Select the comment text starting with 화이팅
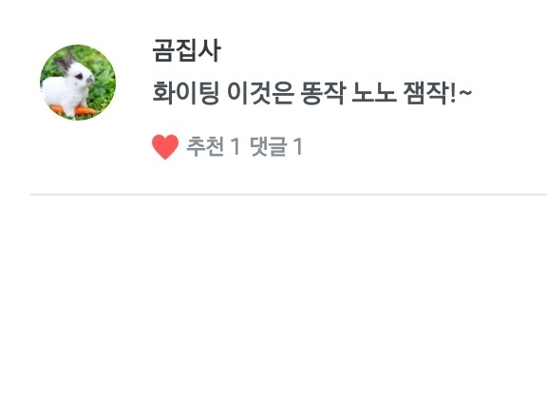 click(x=311, y=93)
